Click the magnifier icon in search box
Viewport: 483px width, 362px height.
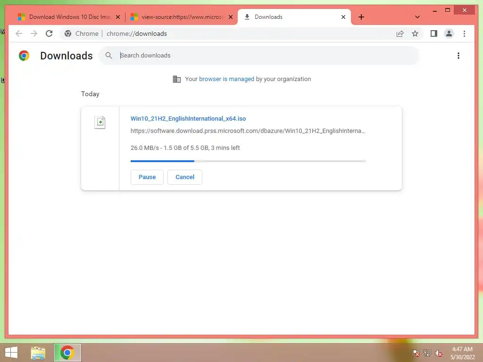pyautogui.click(x=109, y=56)
